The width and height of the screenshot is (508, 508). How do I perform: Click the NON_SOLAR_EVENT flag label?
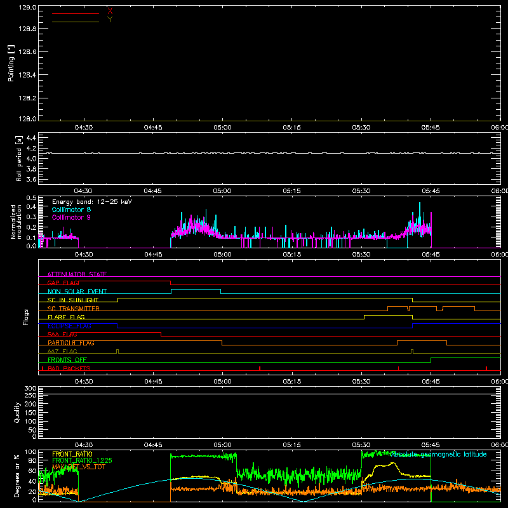pyautogui.click(x=77, y=291)
